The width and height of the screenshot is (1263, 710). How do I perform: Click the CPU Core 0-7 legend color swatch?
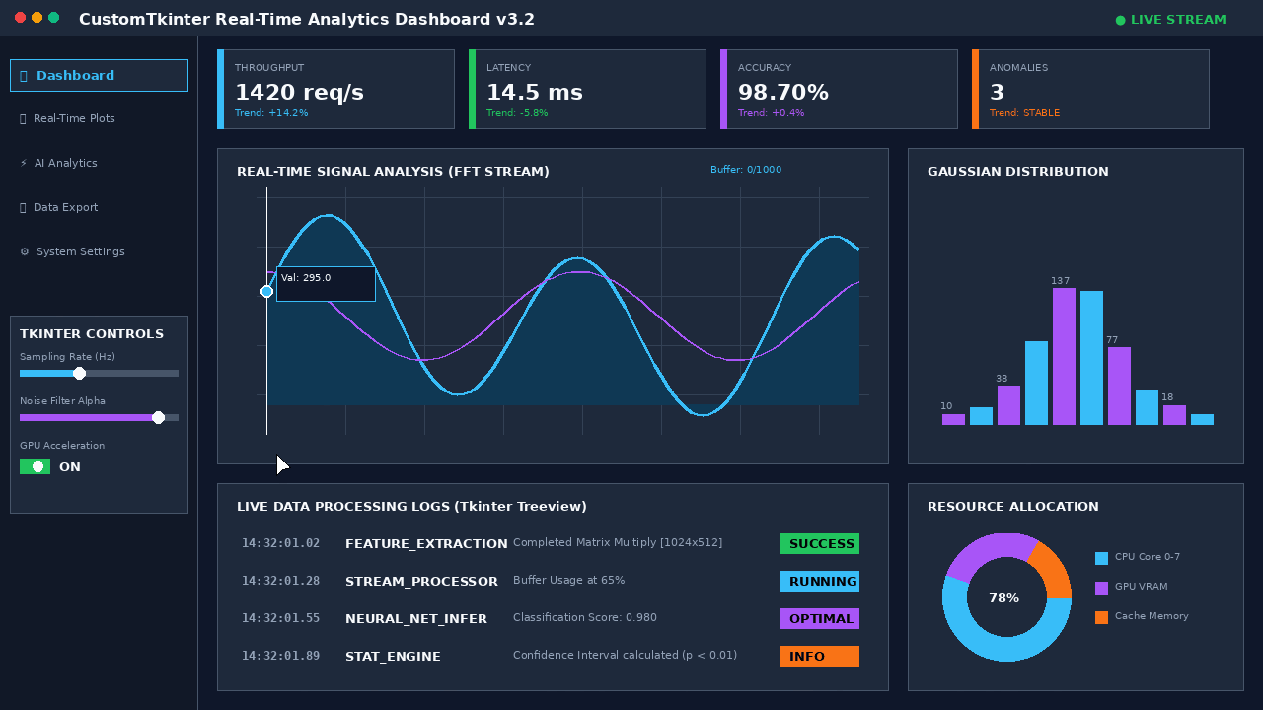click(x=1101, y=558)
